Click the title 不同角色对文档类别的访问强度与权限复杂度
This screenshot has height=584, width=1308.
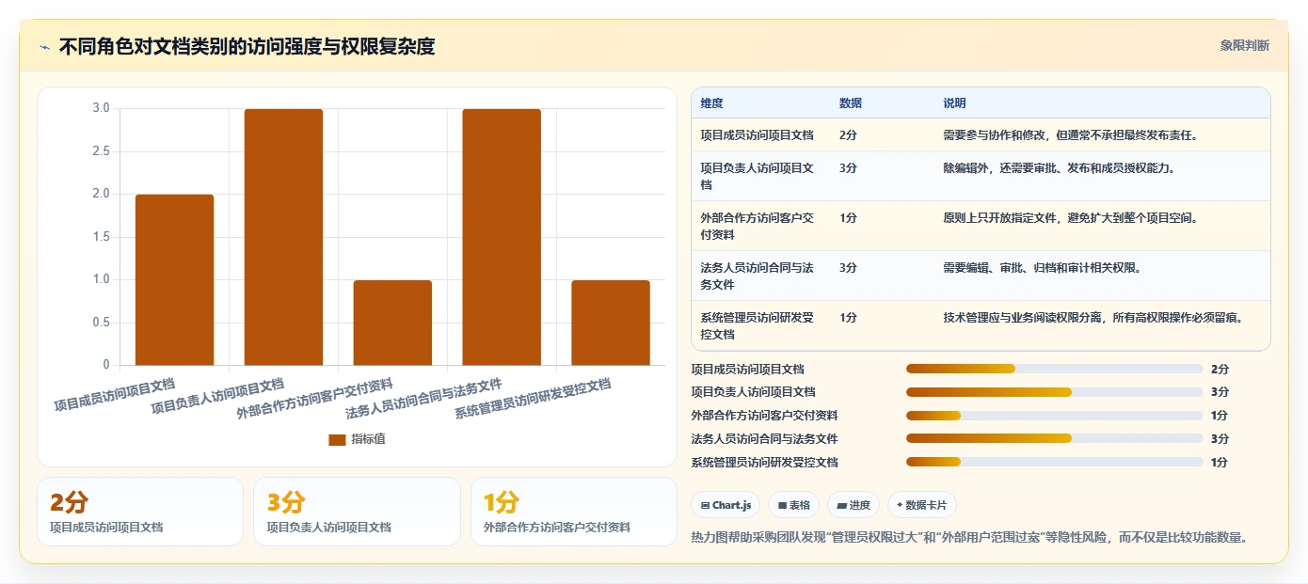pyautogui.click(x=247, y=46)
